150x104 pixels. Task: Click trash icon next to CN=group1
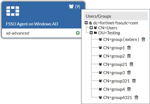[129, 48]
